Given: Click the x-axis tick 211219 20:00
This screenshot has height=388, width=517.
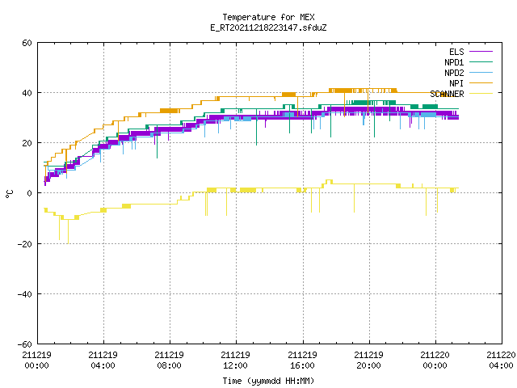Looking at the screenshot, I should [x=368, y=361].
